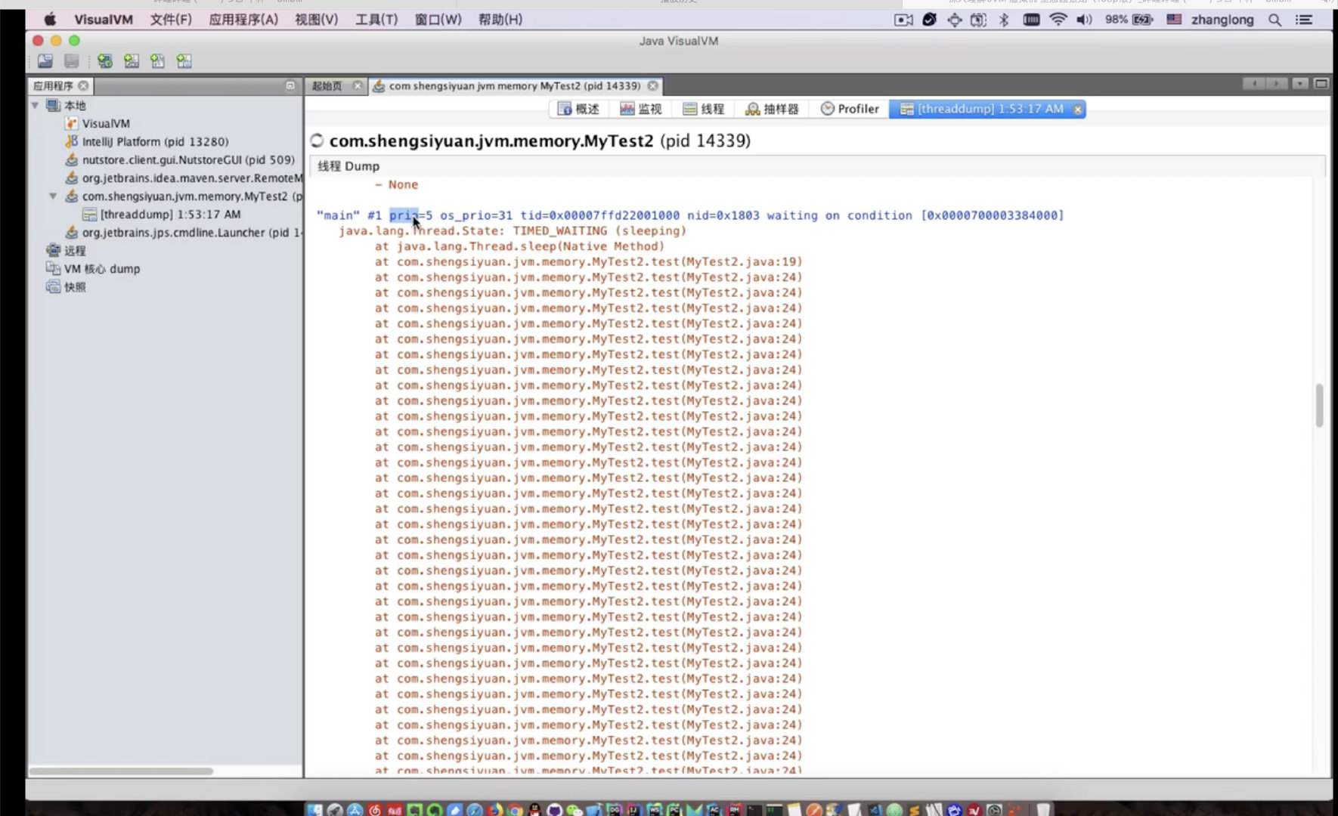Image resolution: width=1338 pixels, height=816 pixels.
Task: Click the Load snapshot toolbar icon
Action: (x=45, y=61)
